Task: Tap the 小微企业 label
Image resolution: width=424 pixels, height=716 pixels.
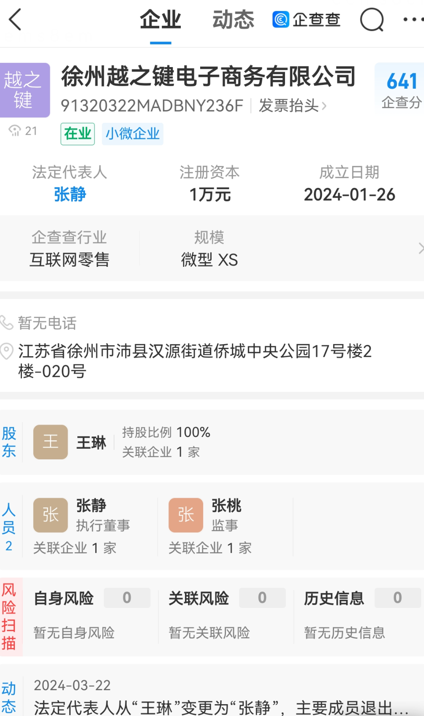Action: 133,134
